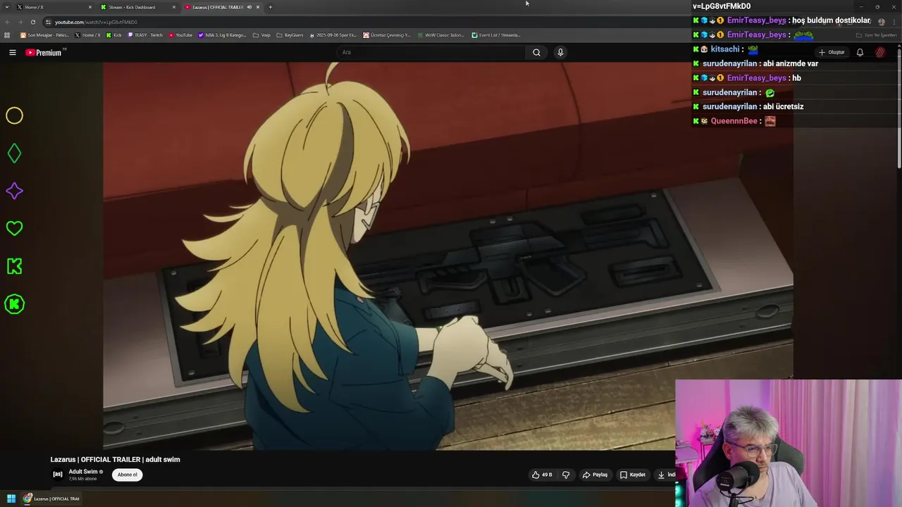
Task: Open the Adult Swim channel name
Action: (x=83, y=472)
